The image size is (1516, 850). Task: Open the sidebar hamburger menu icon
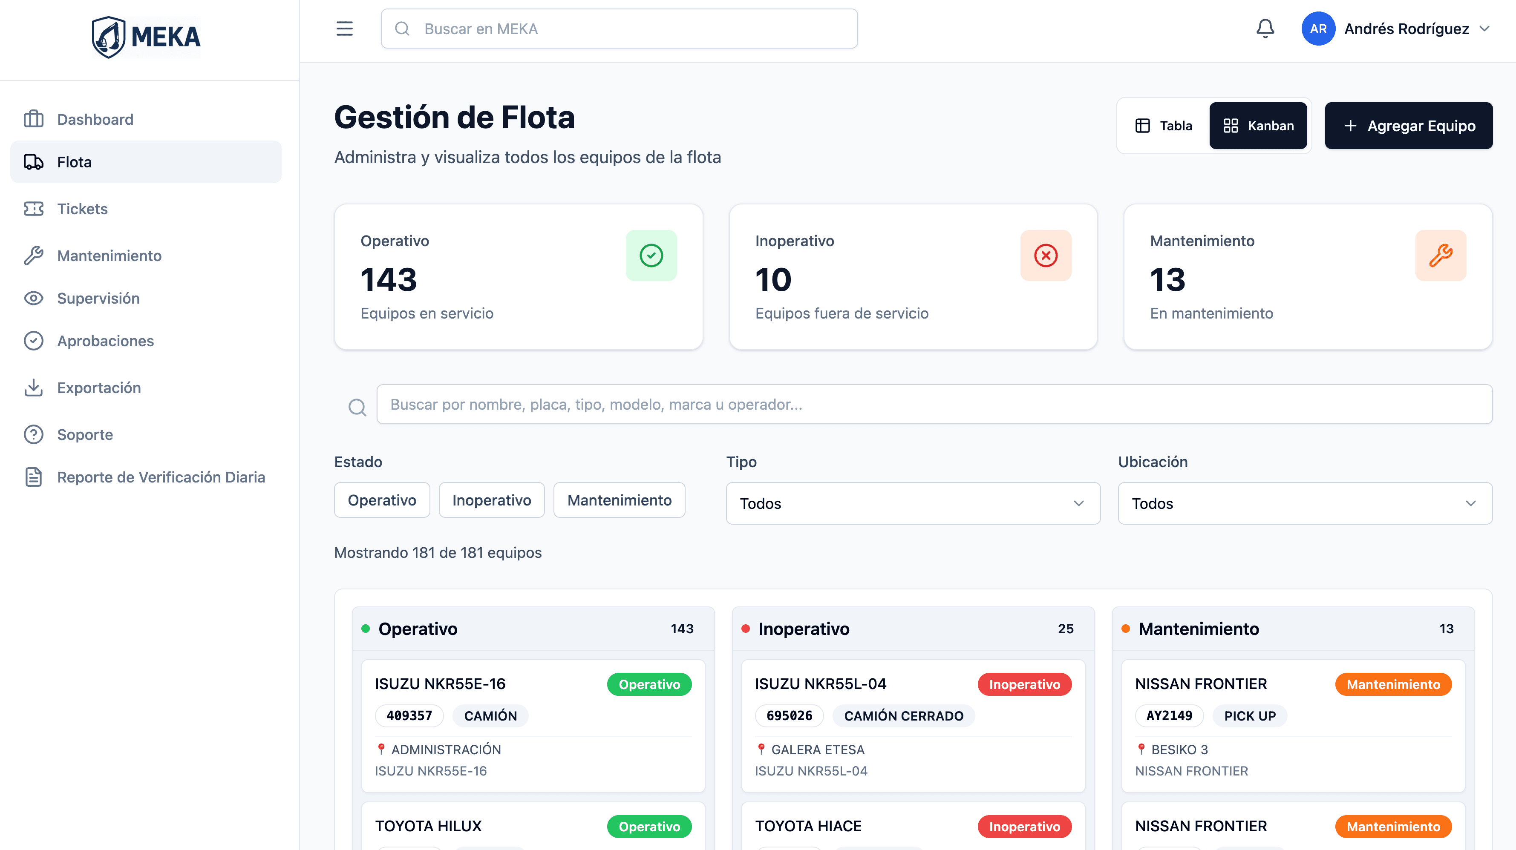(344, 28)
